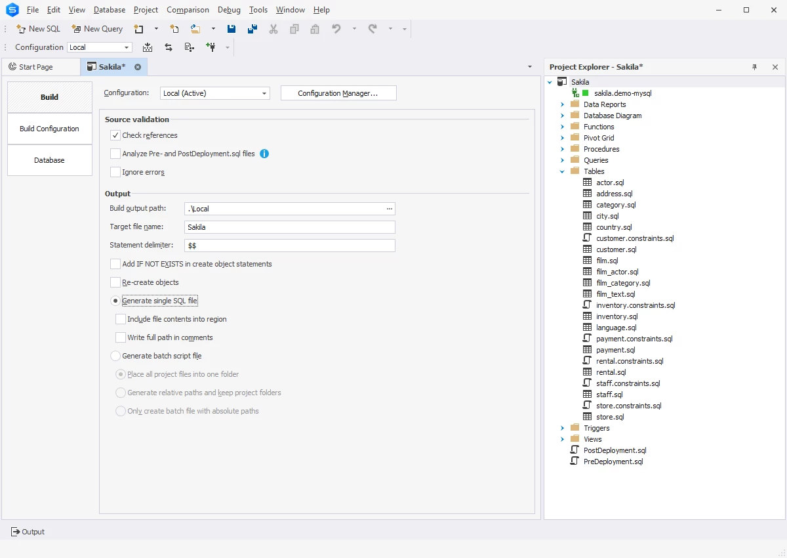Expand the Functions folder node

point(562,127)
